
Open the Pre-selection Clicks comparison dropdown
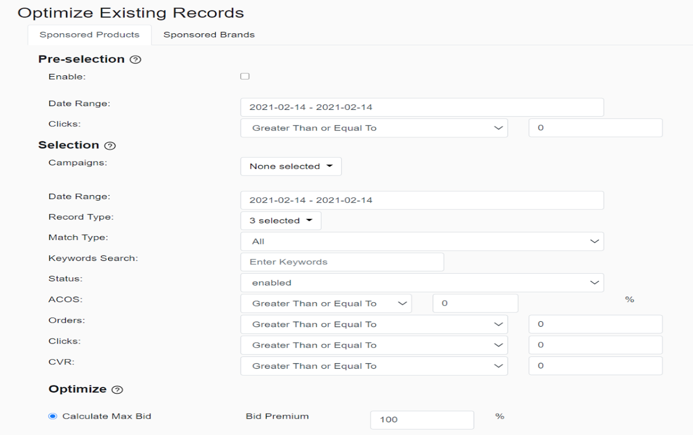tap(374, 128)
